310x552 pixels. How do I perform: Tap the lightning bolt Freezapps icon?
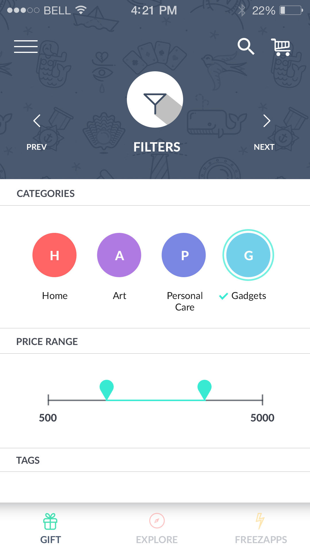(260, 521)
